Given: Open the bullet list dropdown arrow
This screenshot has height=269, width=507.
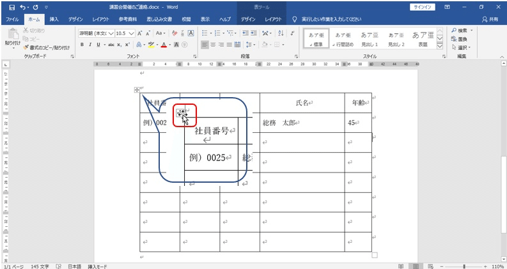Looking at the screenshot, I should tap(211, 33).
